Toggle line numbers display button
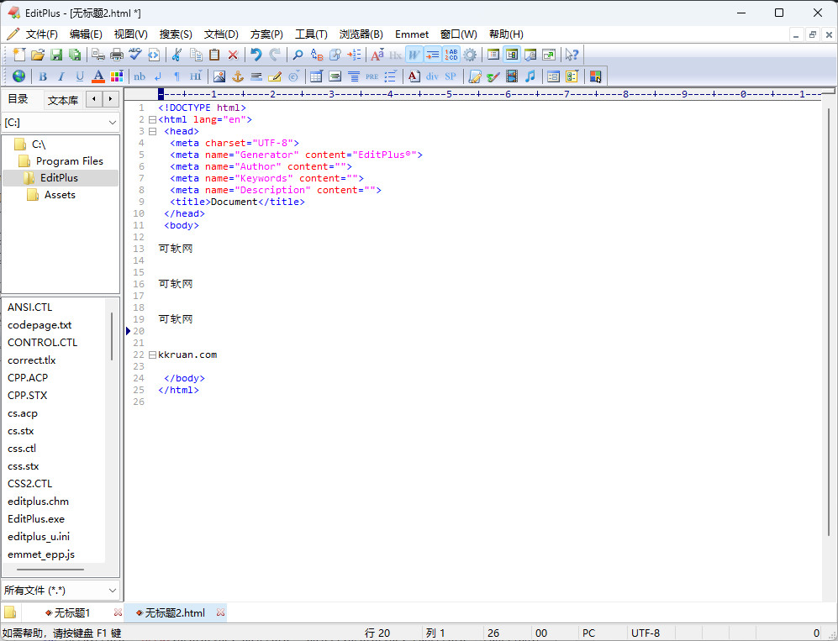 [x=451, y=55]
